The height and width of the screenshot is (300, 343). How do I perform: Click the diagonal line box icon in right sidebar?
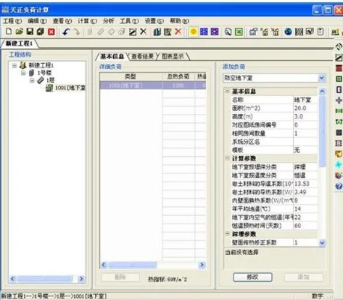coord(339,58)
